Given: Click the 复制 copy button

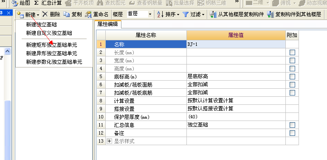Looking at the screenshot, I should coord(73,14).
